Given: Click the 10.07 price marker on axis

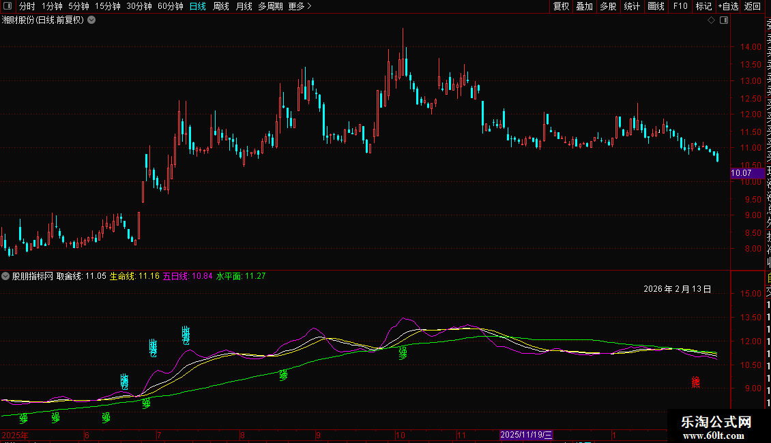Looking at the screenshot, I should (742, 173).
